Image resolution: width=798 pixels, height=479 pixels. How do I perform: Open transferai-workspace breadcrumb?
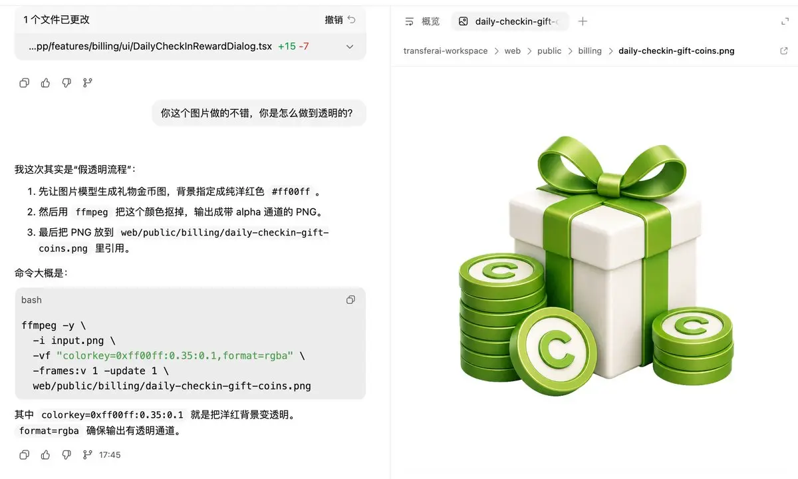click(x=446, y=51)
